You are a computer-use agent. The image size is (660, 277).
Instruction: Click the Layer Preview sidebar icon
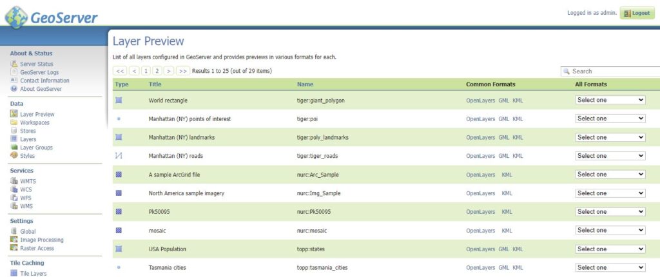coord(14,114)
